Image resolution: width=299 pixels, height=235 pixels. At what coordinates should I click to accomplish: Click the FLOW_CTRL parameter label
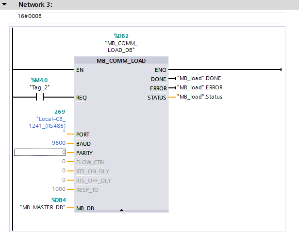point(91,162)
